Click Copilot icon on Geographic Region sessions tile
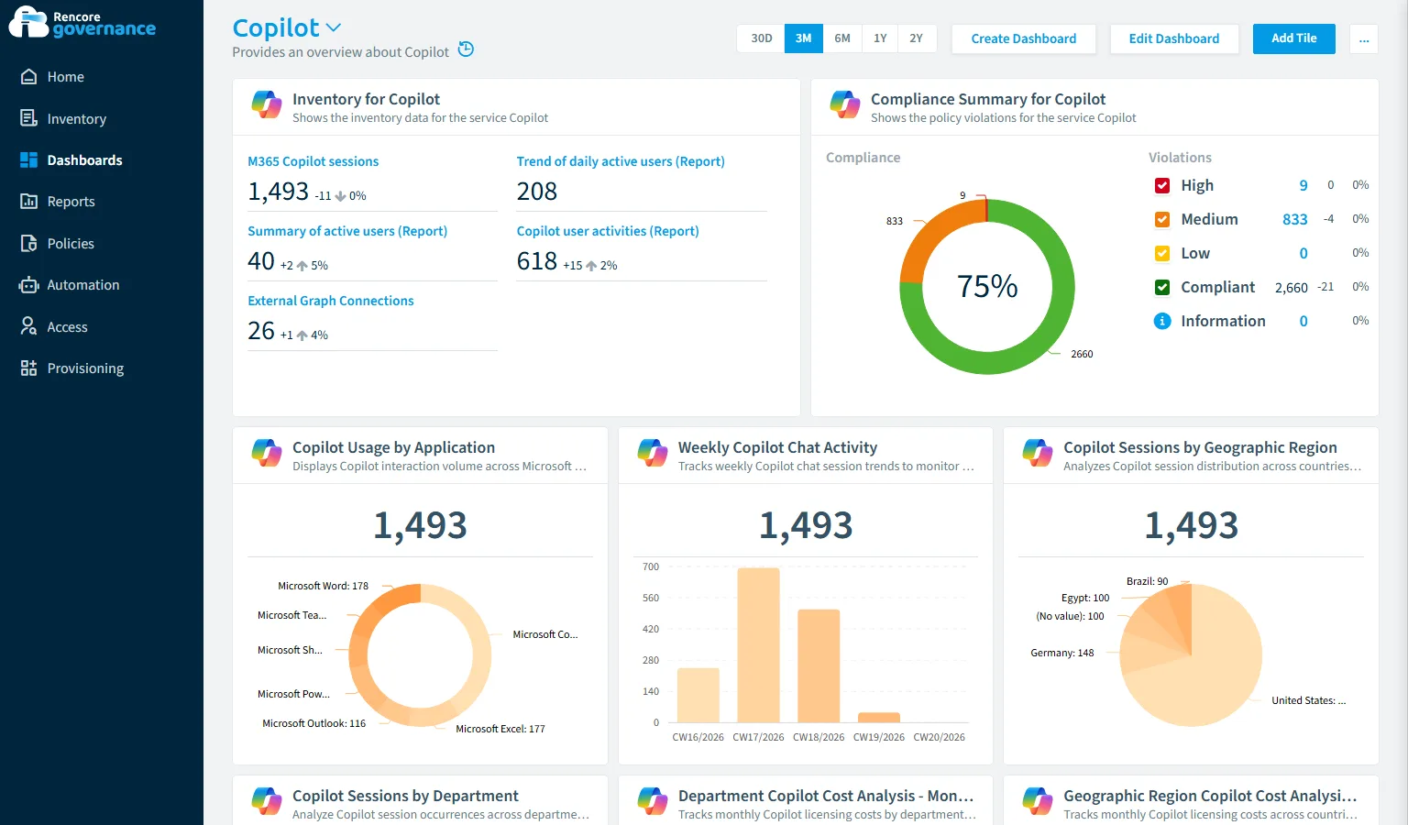Screen dimensions: 1408x825 (1038, 453)
